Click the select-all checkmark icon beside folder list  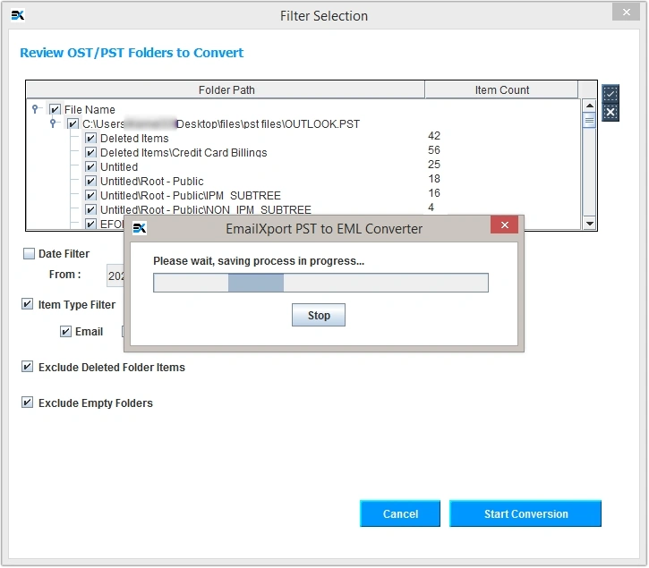click(x=611, y=94)
